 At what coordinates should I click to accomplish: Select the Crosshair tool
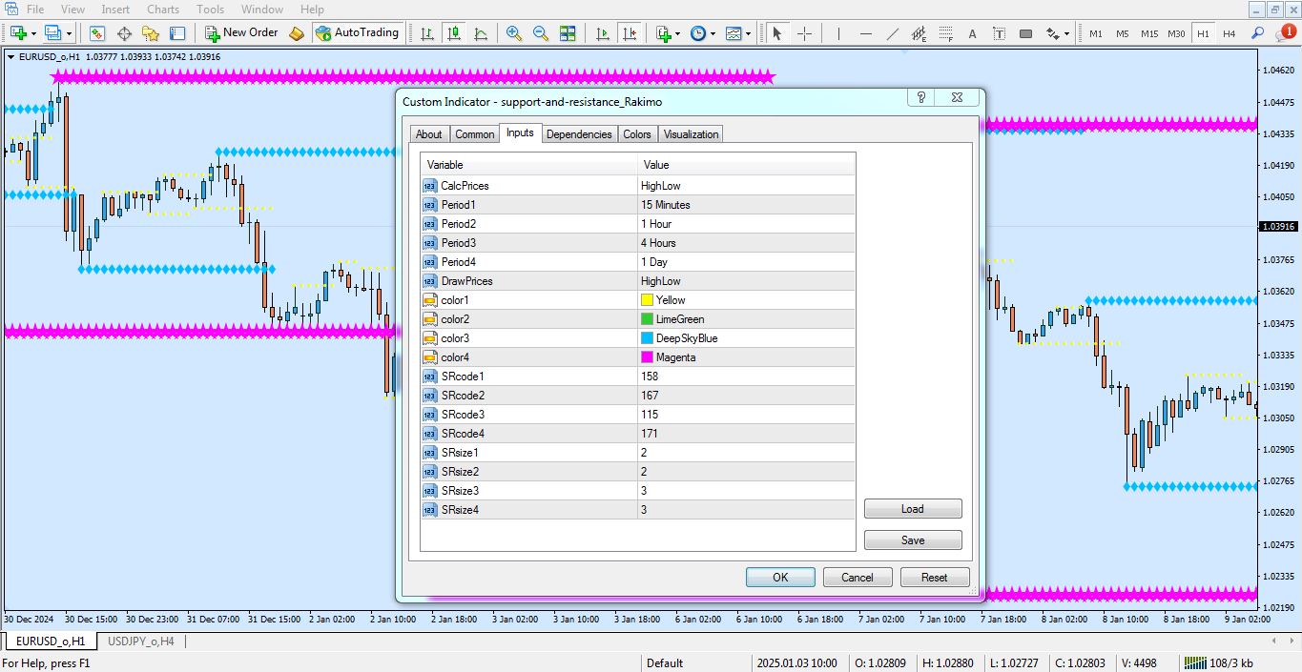click(804, 32)
